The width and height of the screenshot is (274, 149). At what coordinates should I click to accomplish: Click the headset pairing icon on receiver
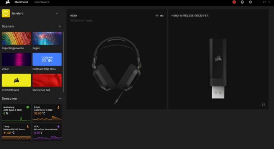pos(264,104)
